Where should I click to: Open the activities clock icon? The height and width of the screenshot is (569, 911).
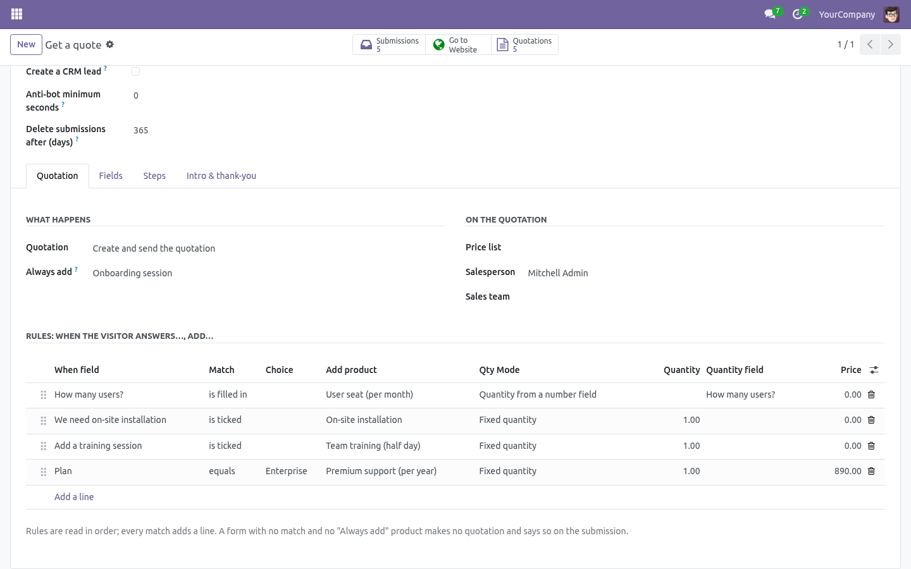pos(798,14)
